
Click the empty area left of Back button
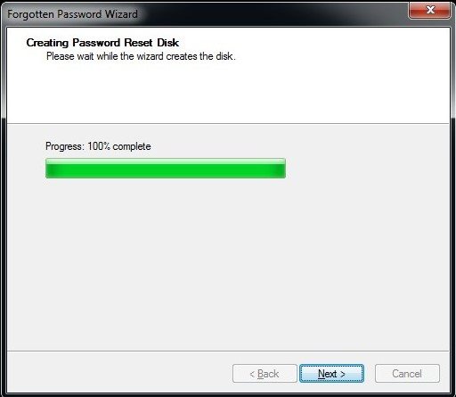[118, 374]
